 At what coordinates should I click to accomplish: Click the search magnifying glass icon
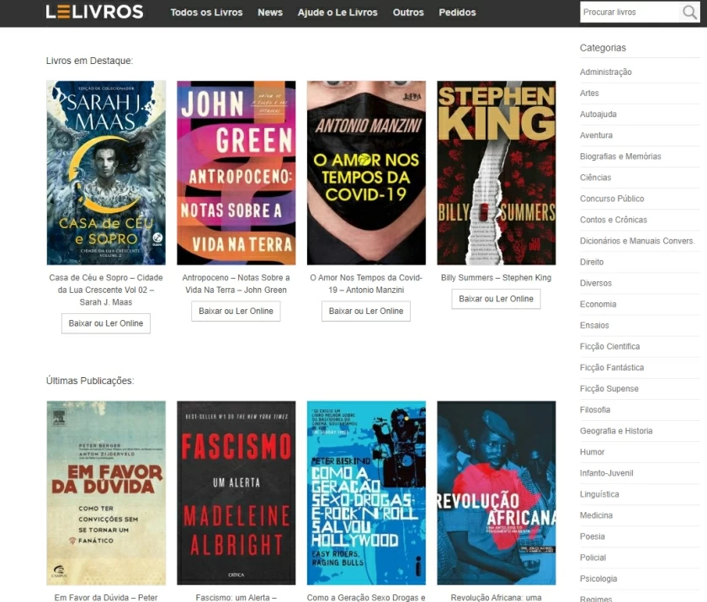(689, 12)
